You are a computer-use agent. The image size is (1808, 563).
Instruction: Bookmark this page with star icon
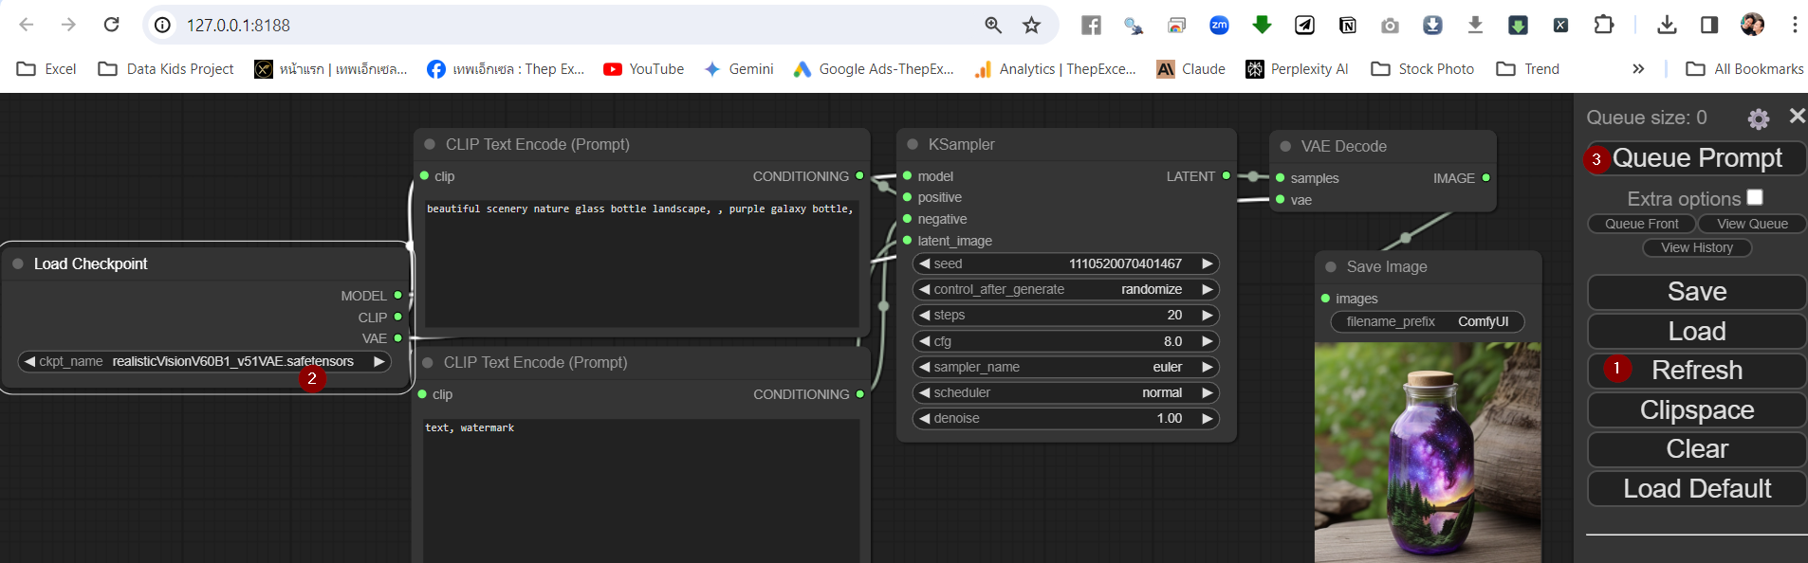point(1031,26)
